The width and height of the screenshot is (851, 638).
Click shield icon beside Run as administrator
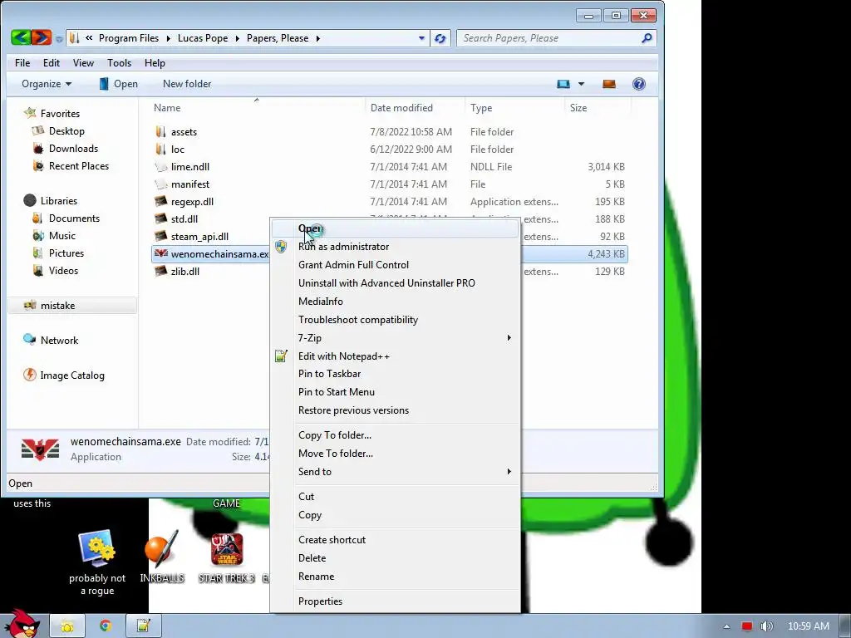[x=281, y=247]
